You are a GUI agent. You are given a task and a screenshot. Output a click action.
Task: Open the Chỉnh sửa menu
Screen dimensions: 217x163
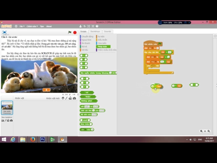coord(32,26)
